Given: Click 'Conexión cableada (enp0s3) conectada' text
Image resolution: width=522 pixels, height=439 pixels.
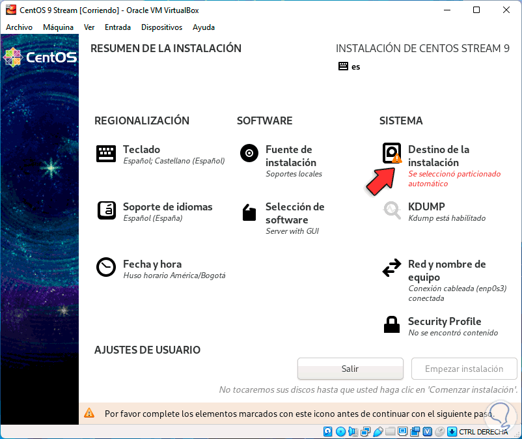Looking at the screenshot, I should pos(458,293).
